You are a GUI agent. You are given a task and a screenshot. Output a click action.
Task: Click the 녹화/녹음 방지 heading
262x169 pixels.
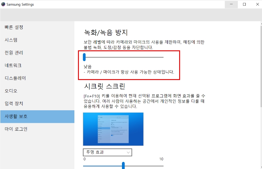pos(106,32)
